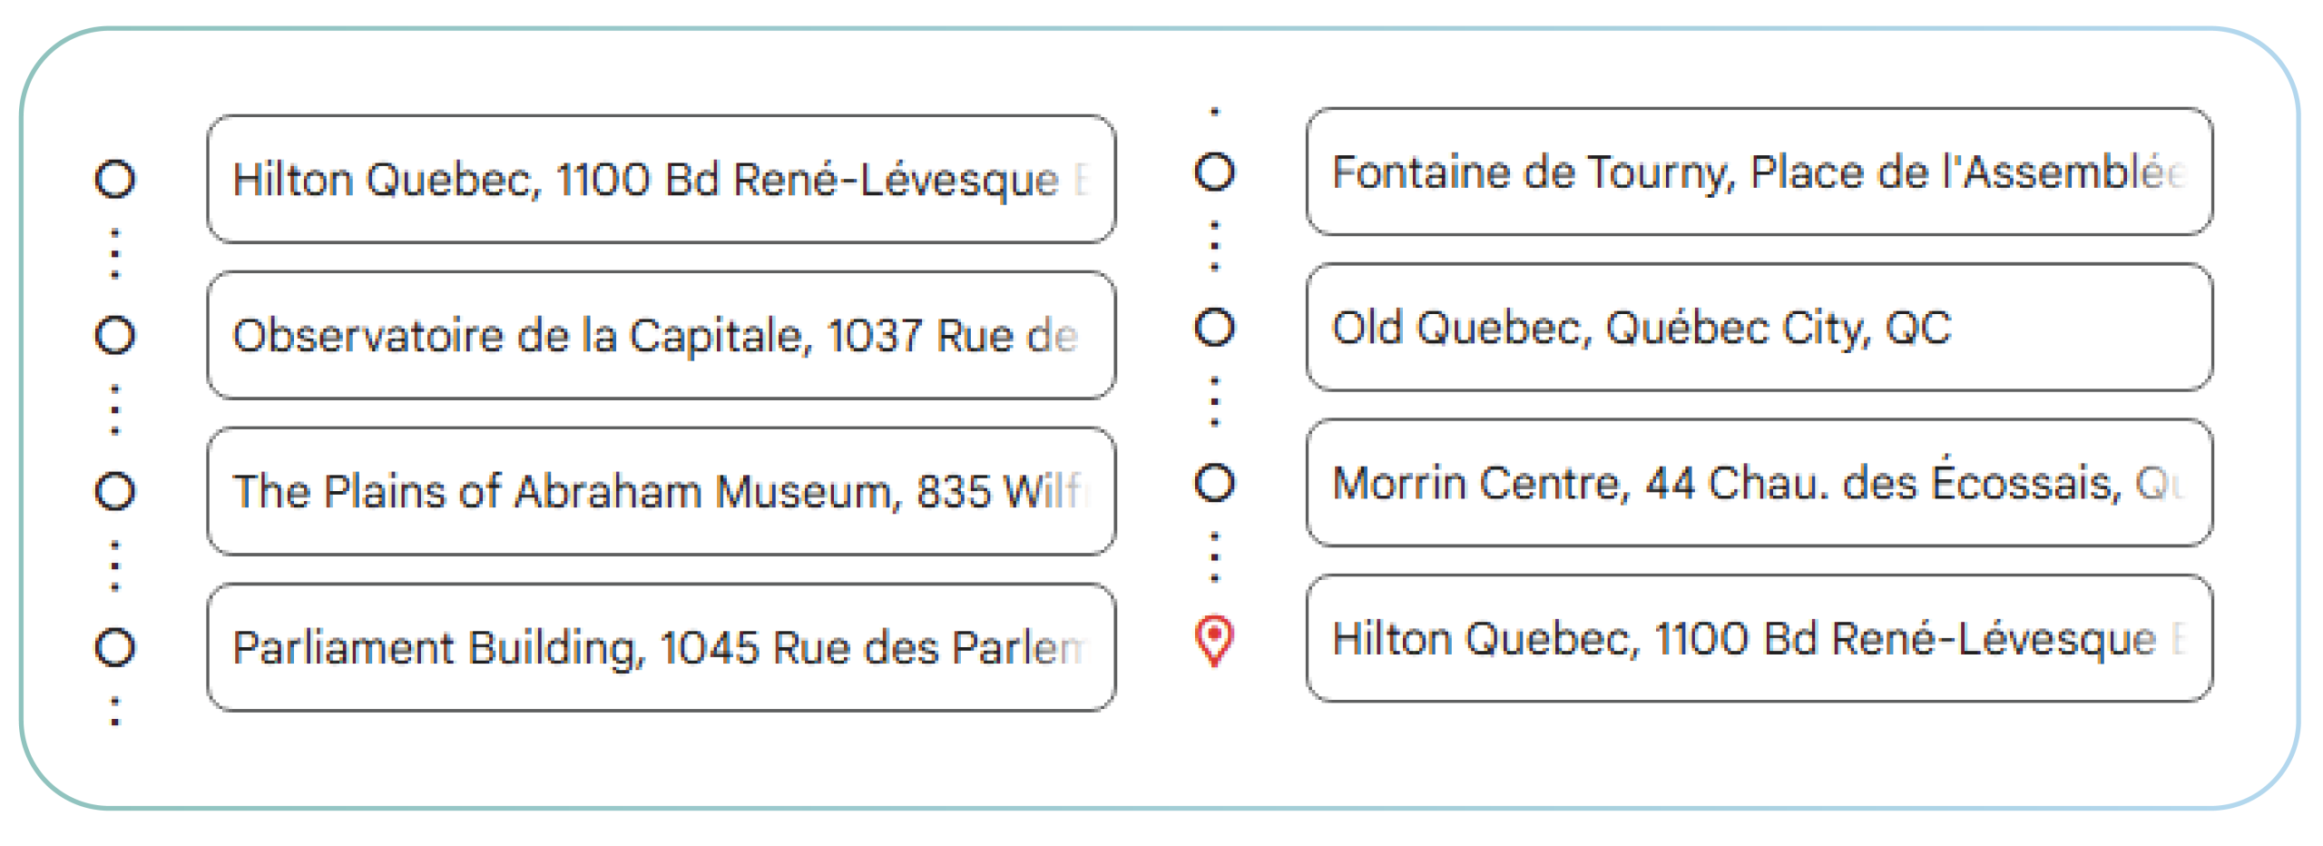Click dotted connector between Fontaine de Tourny and Old Quebec

coord(1215,247)
